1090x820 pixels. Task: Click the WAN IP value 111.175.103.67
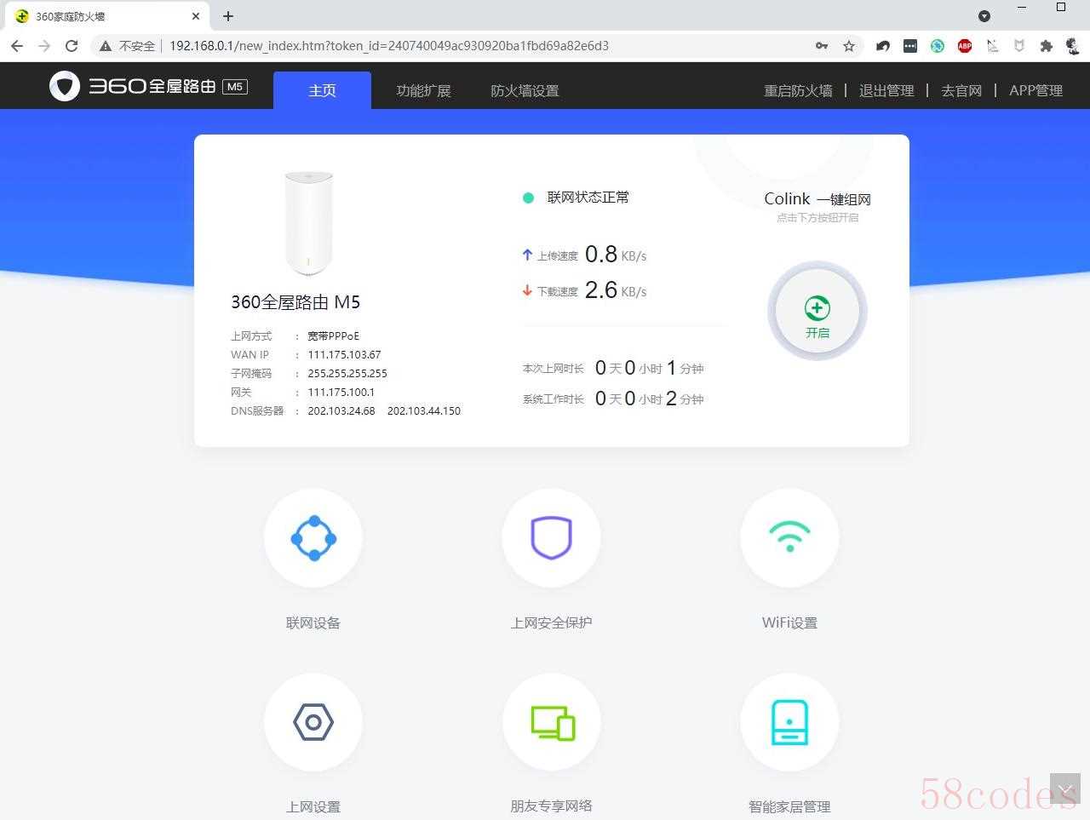[x=344, y=354]
